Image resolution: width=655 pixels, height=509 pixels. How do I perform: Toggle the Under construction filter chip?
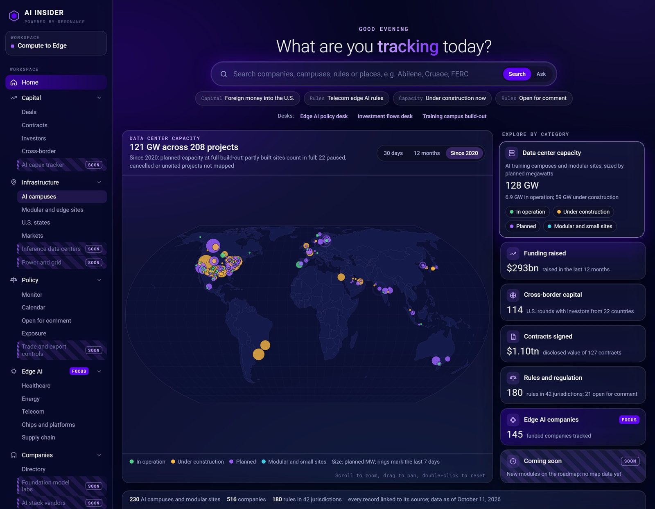(x=583, y=212)
